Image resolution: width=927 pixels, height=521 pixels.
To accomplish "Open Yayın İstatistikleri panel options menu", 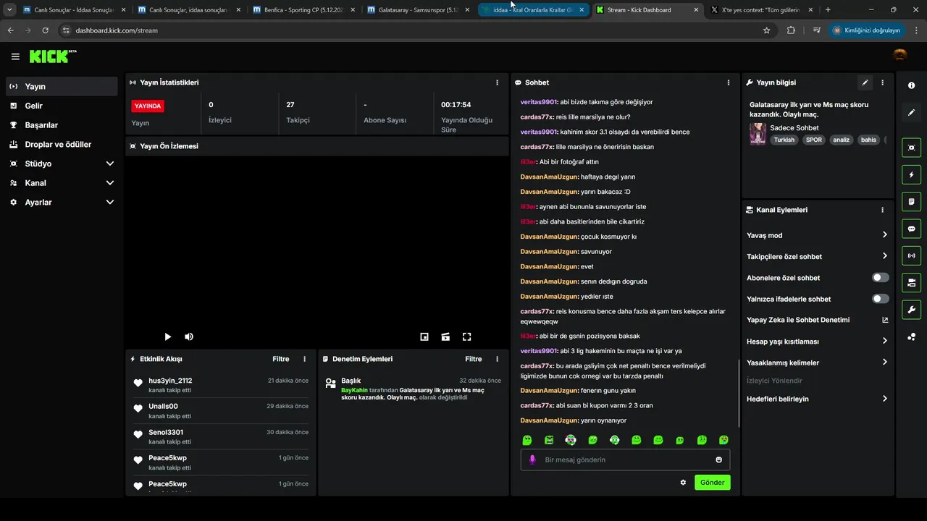I will (497, 82).
